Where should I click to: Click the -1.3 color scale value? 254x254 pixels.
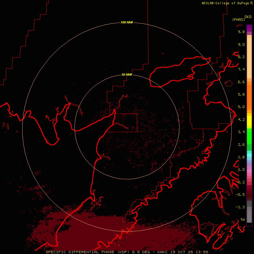(240, 207)
